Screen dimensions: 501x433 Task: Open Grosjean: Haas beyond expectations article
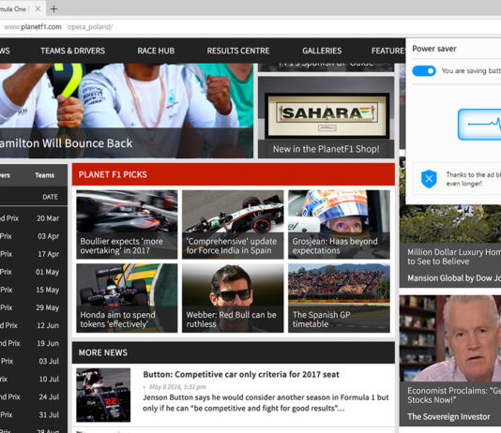pyautogui.click(x=339, y=225)
